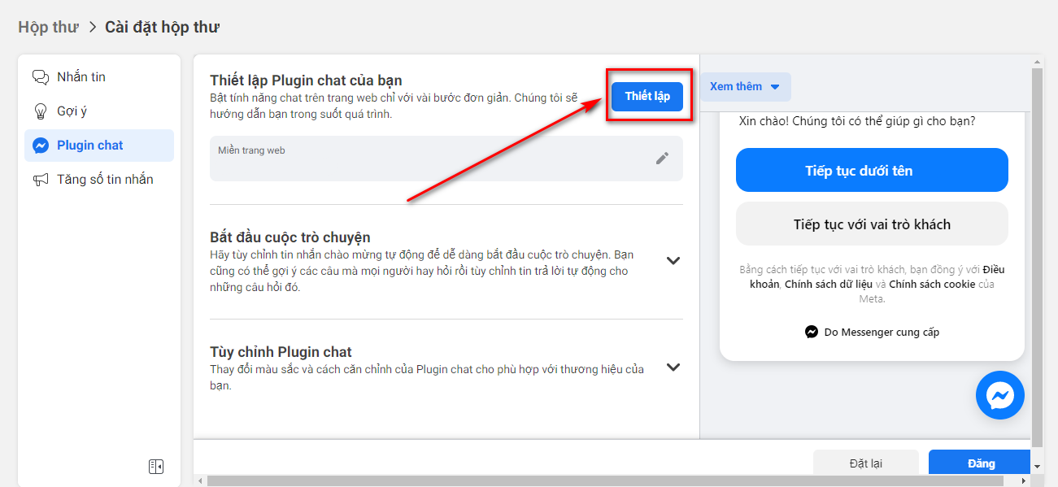Click the Tăng số tin nhắn megaphone icon
The width and height of the screenshot is (1058, 487).
pos(40,180)
